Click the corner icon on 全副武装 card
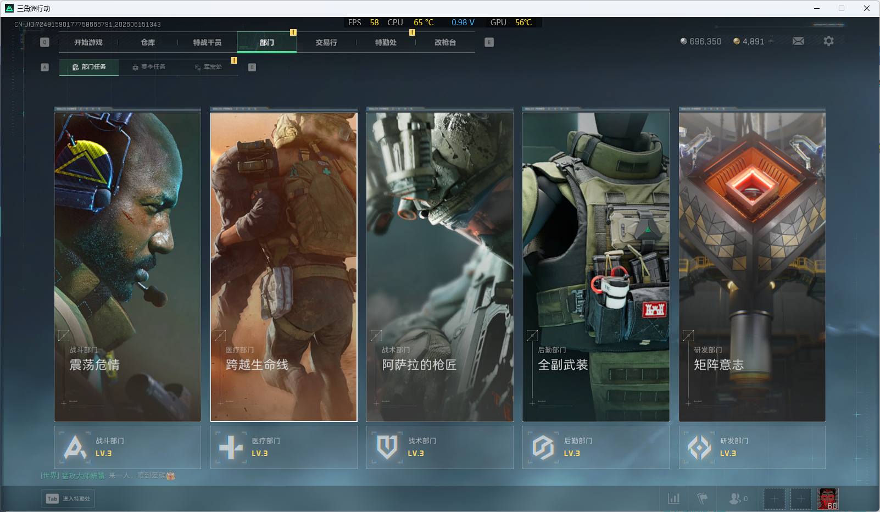 click(x=532, y=335)
